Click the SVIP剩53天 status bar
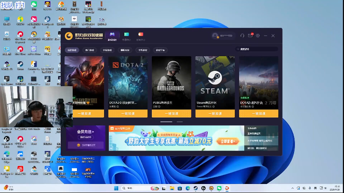The width and height of the screenshot is (344, 193). (86, 145)
